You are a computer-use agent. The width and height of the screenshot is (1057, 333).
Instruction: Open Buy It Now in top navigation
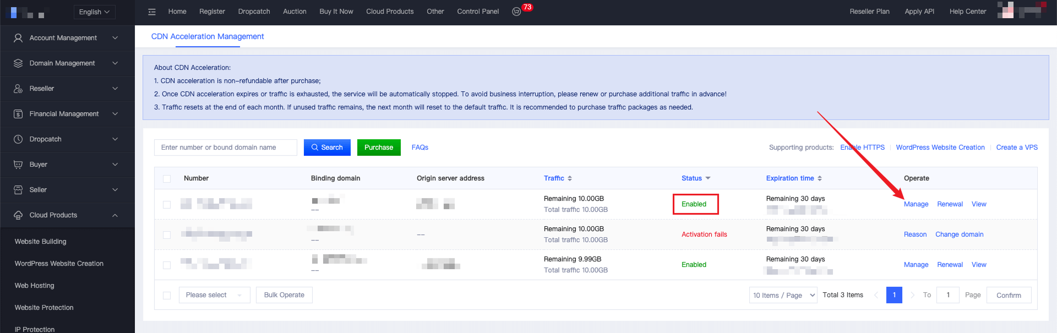(336, 12)
